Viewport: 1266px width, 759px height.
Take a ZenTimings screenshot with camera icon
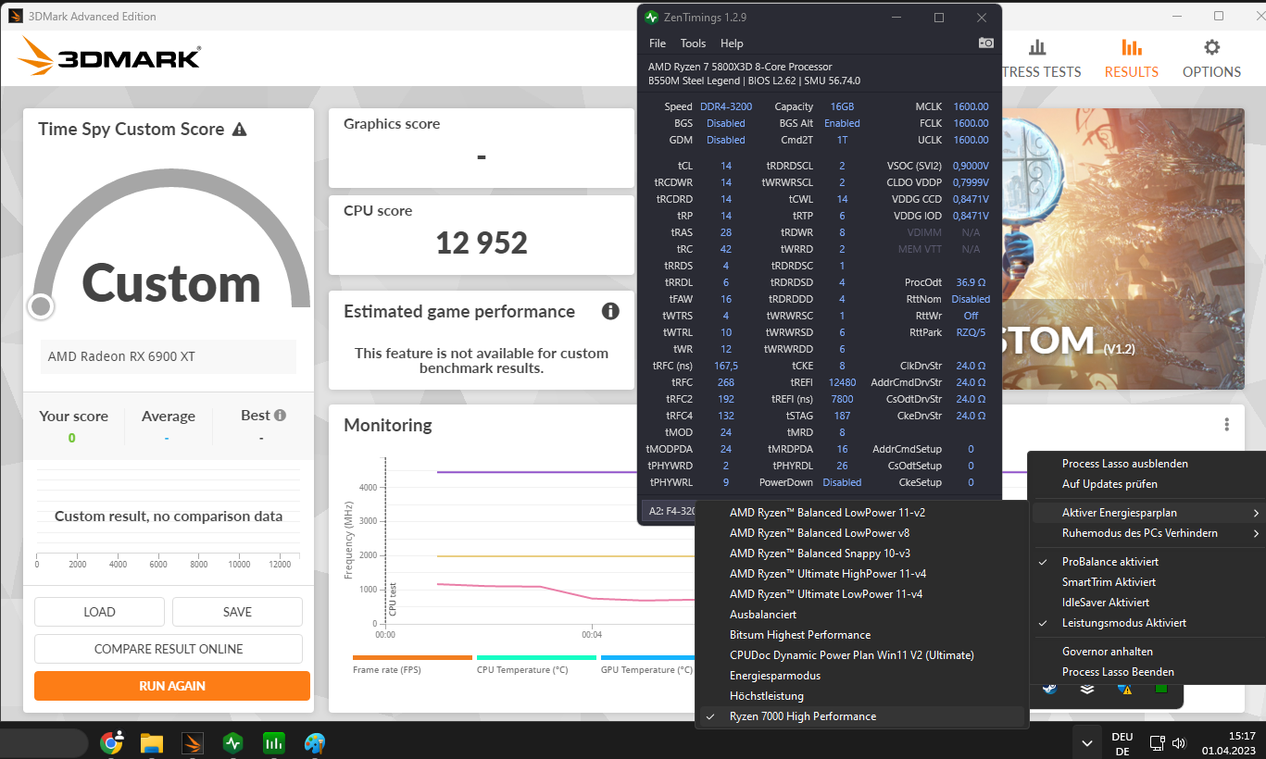986,43
